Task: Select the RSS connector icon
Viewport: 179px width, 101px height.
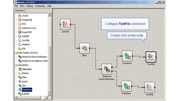Action: pos(20,24)
